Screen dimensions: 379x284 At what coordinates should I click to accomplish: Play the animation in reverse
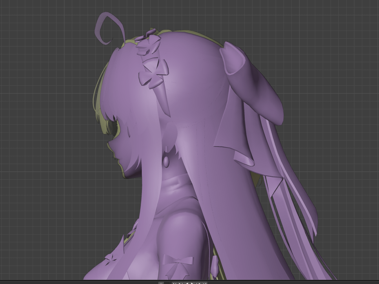(187, 283)
